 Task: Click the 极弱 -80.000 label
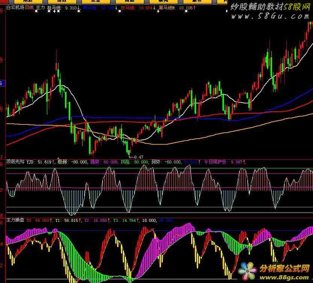(x=73, y=162)
